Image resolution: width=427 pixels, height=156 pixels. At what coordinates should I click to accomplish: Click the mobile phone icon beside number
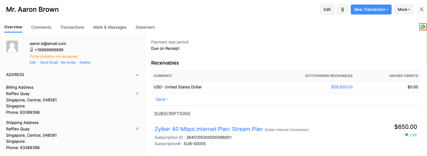pyautogui.click(x=31, y=50)
